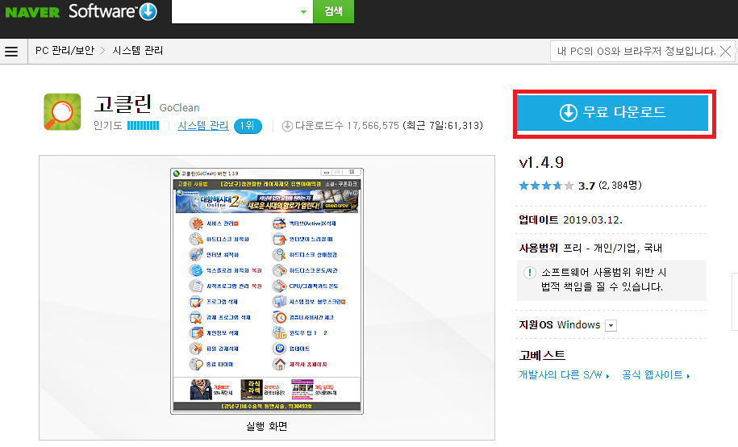Click the 업데이트 UP icon
Screen dimensions: 738x447
coord(280,348)
